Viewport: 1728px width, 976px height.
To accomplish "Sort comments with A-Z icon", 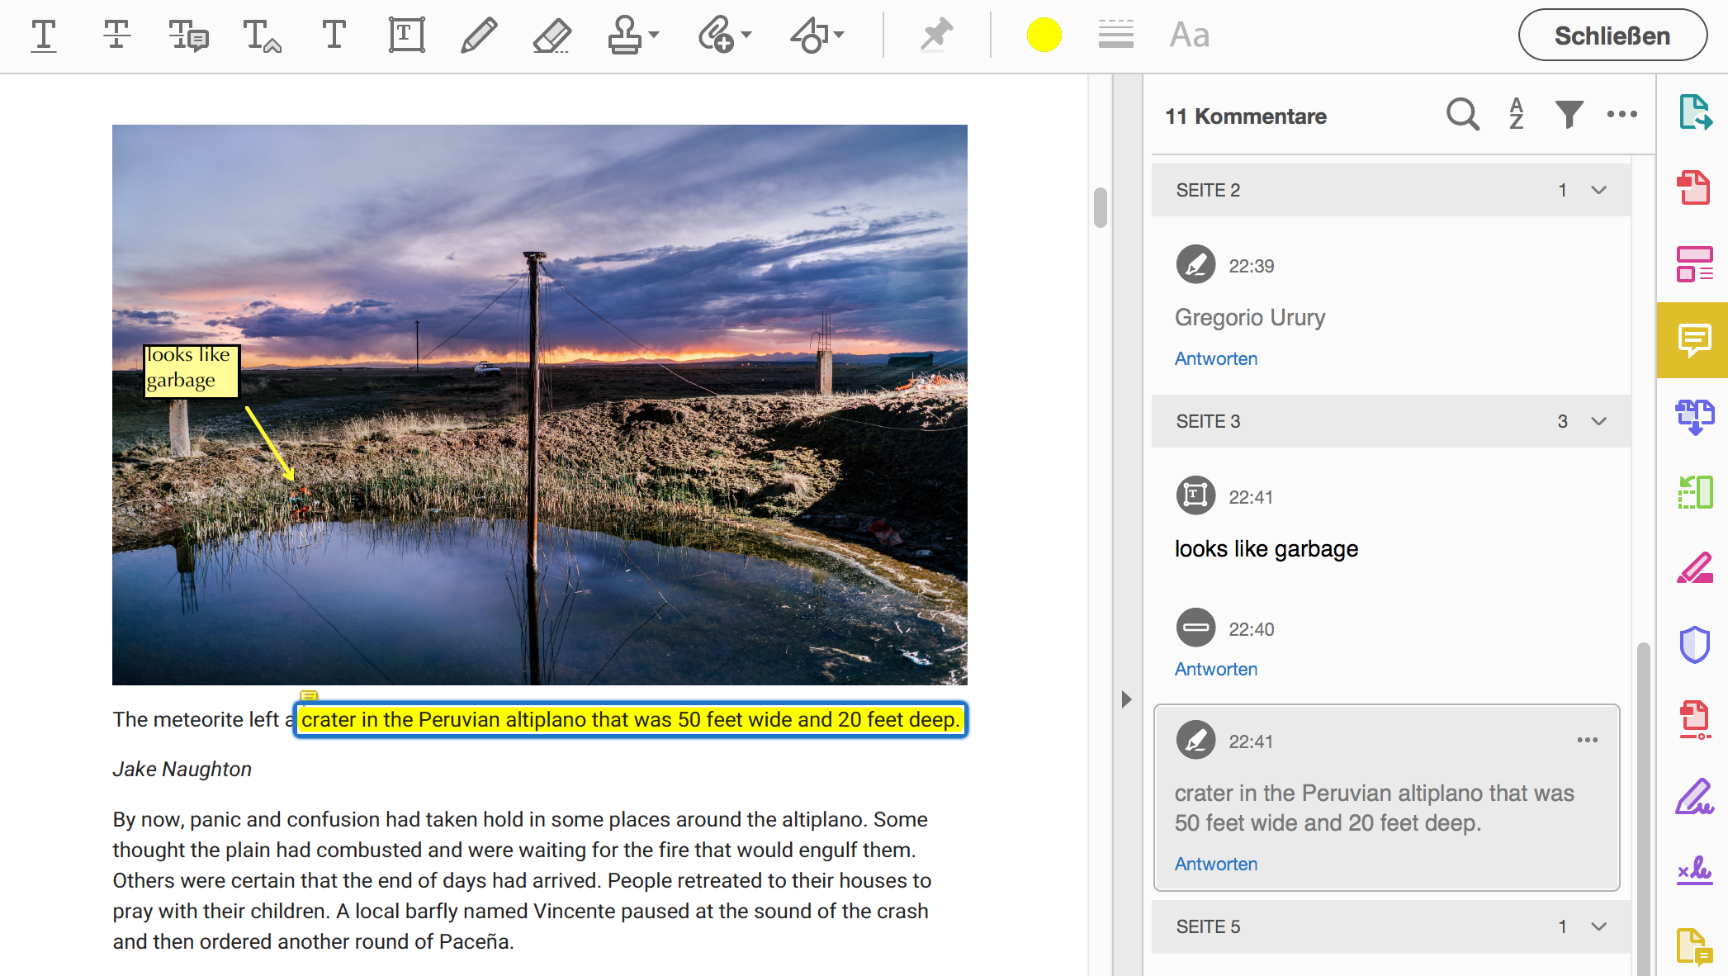I will click(1516, 115).
